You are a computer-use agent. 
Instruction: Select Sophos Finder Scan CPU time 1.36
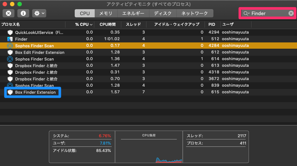point(149,59)
